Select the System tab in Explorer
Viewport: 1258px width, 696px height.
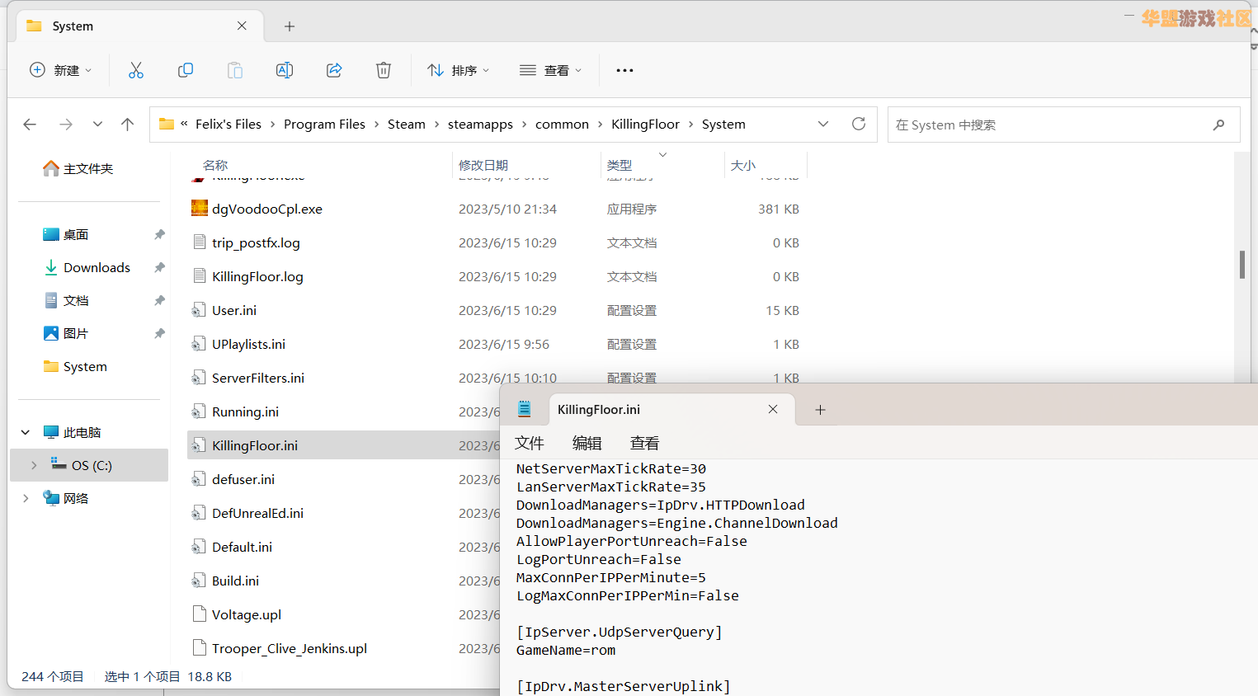tap(140, 26)
